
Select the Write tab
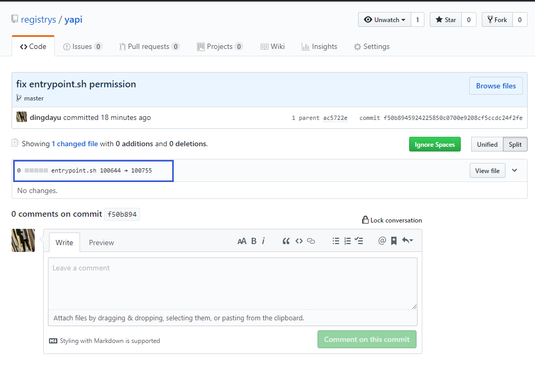pyautogui.click(x=64, y=242)
